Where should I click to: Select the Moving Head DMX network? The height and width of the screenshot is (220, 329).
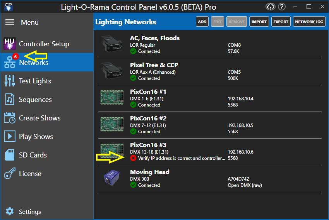click(210, 179)
